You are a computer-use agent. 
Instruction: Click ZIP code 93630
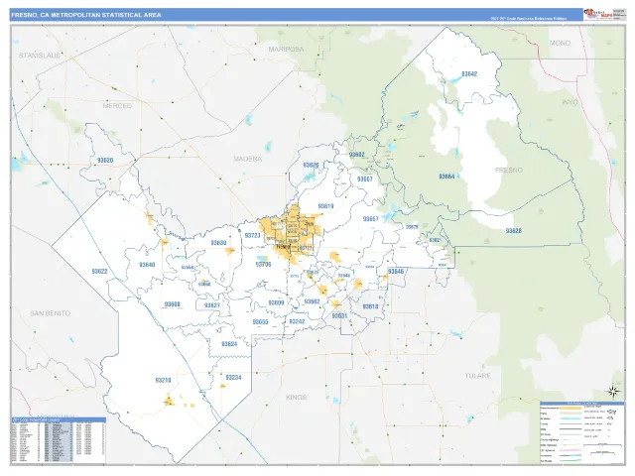point(218,243)
